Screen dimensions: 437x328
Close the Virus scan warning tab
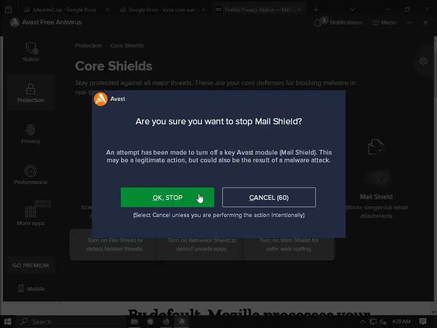click(x=204, y=9)
